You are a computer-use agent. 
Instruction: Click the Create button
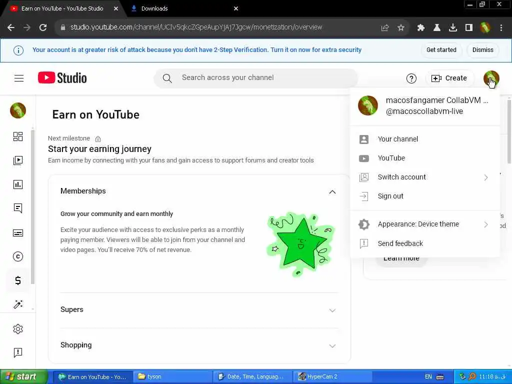coord(449,78)
